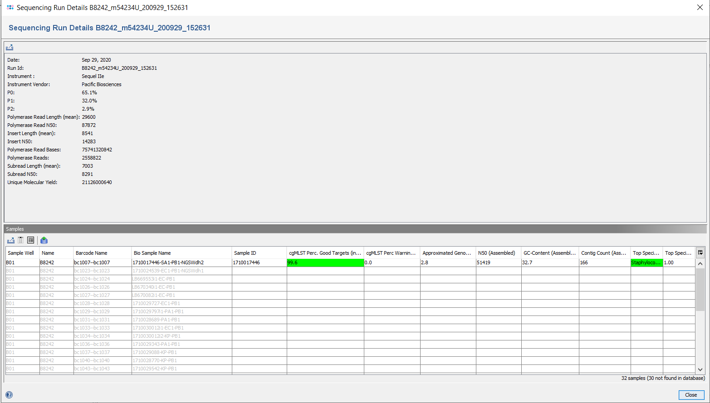This screenshot has width=710, height=403.
Task: Open help via the question mark icon
Action: pos(9,395)
